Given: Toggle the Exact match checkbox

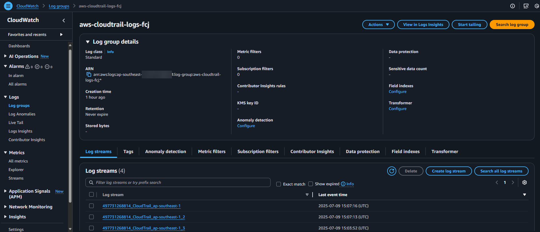Looking at the screenshot, I should click(x=279, y=184).
